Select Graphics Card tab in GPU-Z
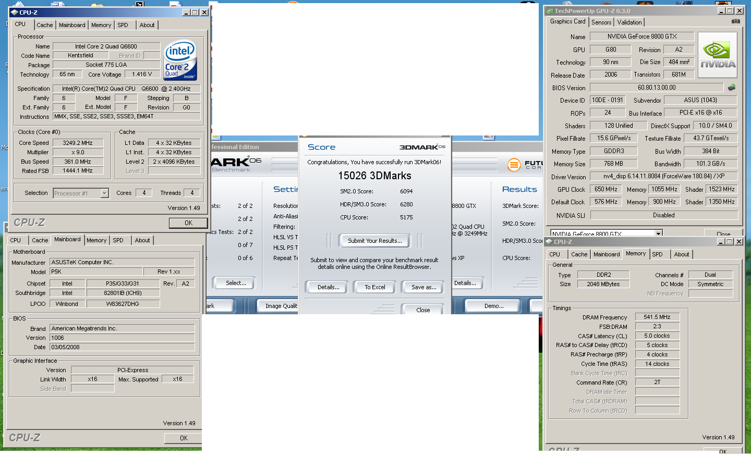Screen dimensions: 751x469 pyautogui.click(x=567, y=21)
